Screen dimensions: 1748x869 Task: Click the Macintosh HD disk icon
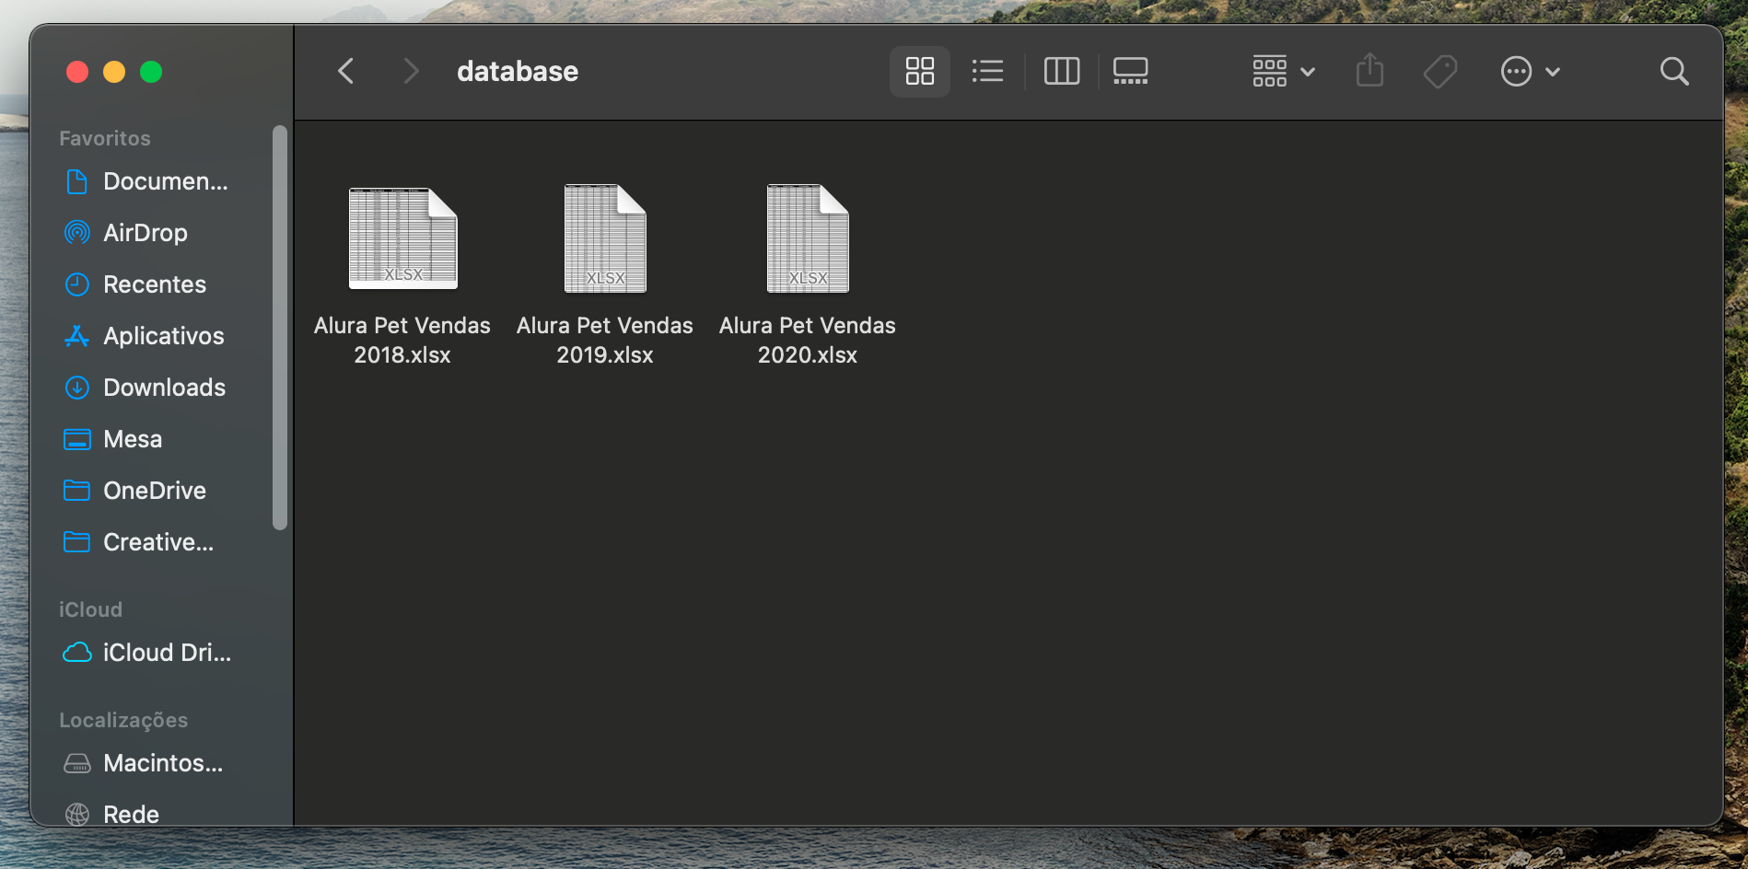[x=77, y=763]
